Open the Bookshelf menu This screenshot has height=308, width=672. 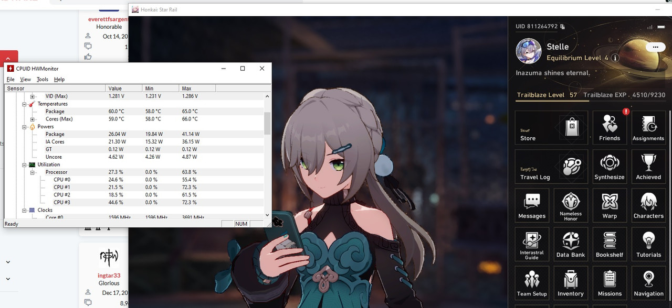click(610, 244)
